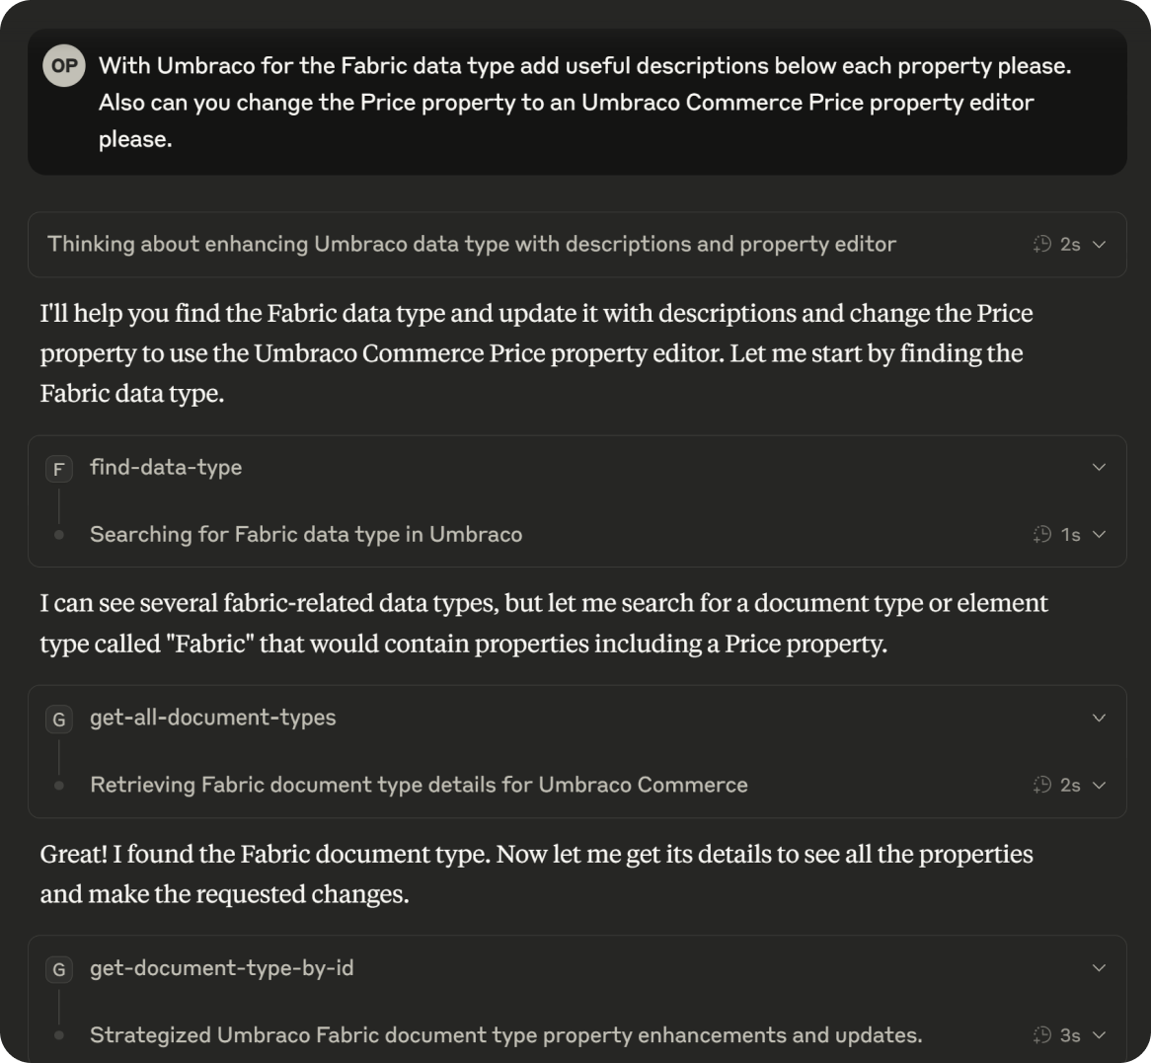Click the 1s clock icon for Searching step
Viewport: 1151px width, 1063px height.
click(x=1042, y=534)
